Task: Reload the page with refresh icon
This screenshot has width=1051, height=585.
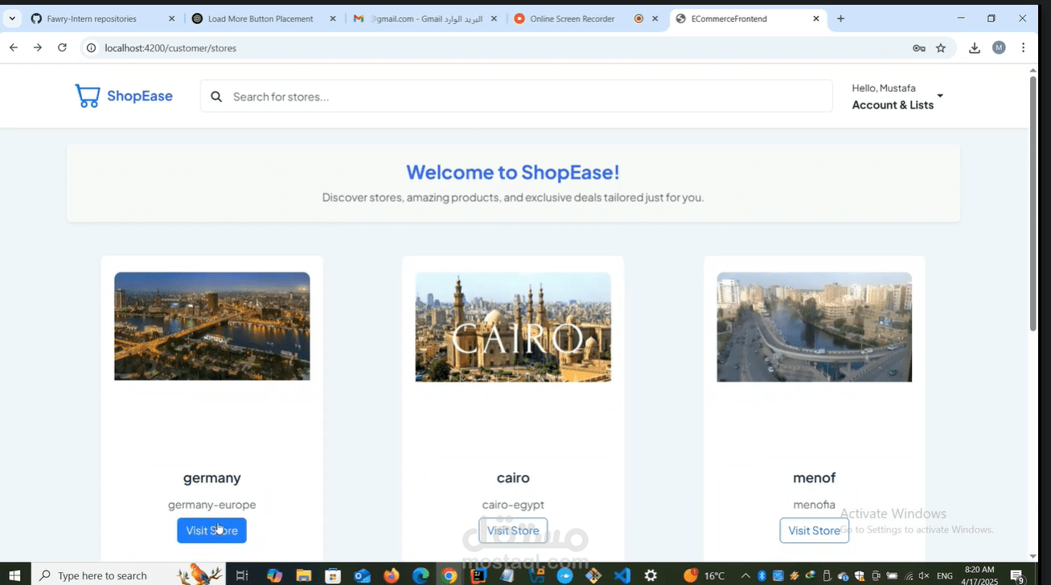Action: coord(62,48)
